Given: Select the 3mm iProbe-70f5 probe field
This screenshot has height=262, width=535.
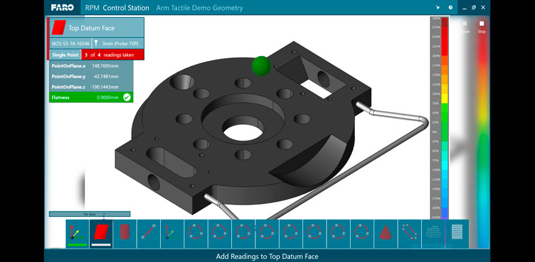Looking at the screenshot, I should [118, 43].
